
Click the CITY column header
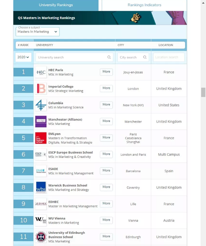click(121, 45)
